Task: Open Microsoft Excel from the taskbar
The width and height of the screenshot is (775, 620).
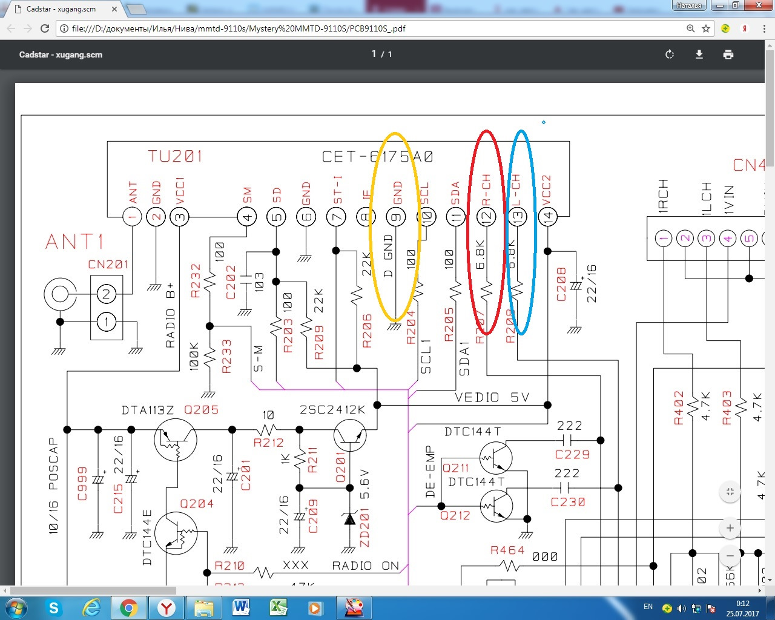Action: [278, 608]
